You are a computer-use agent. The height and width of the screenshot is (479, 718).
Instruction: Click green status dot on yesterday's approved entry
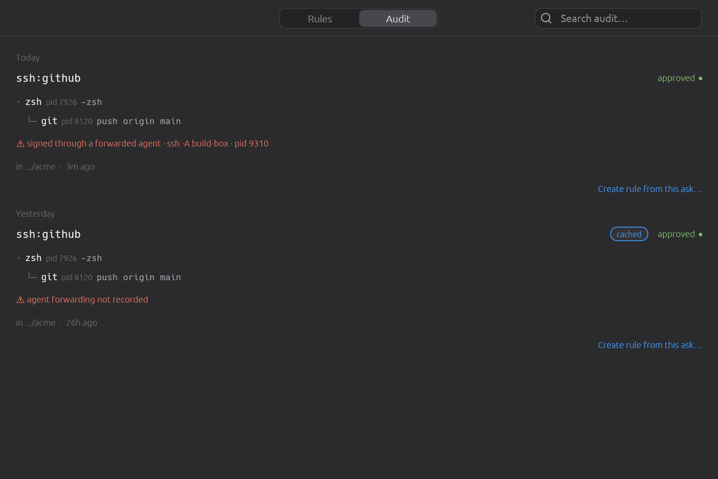pos(700,234)
